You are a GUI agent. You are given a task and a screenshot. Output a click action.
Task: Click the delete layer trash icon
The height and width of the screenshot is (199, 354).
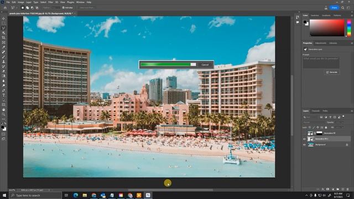point(348,189)
